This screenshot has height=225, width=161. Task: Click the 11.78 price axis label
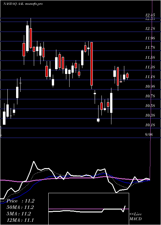[x=150, y=48]
